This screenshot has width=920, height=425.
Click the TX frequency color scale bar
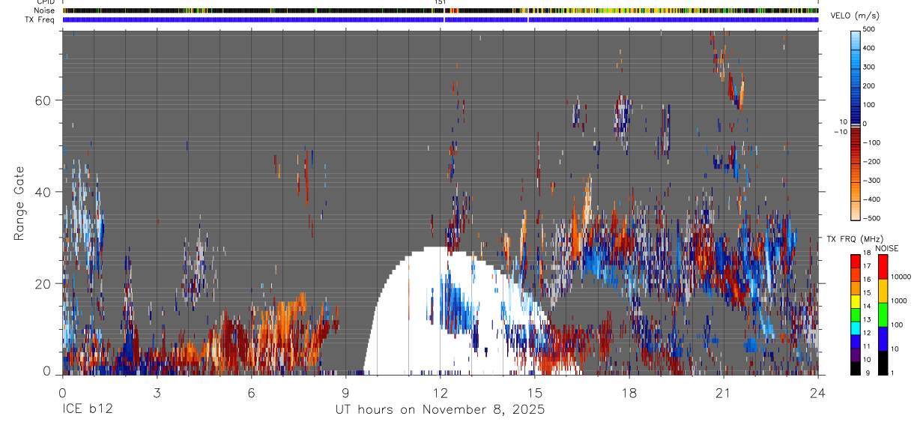tap(855, 313)
